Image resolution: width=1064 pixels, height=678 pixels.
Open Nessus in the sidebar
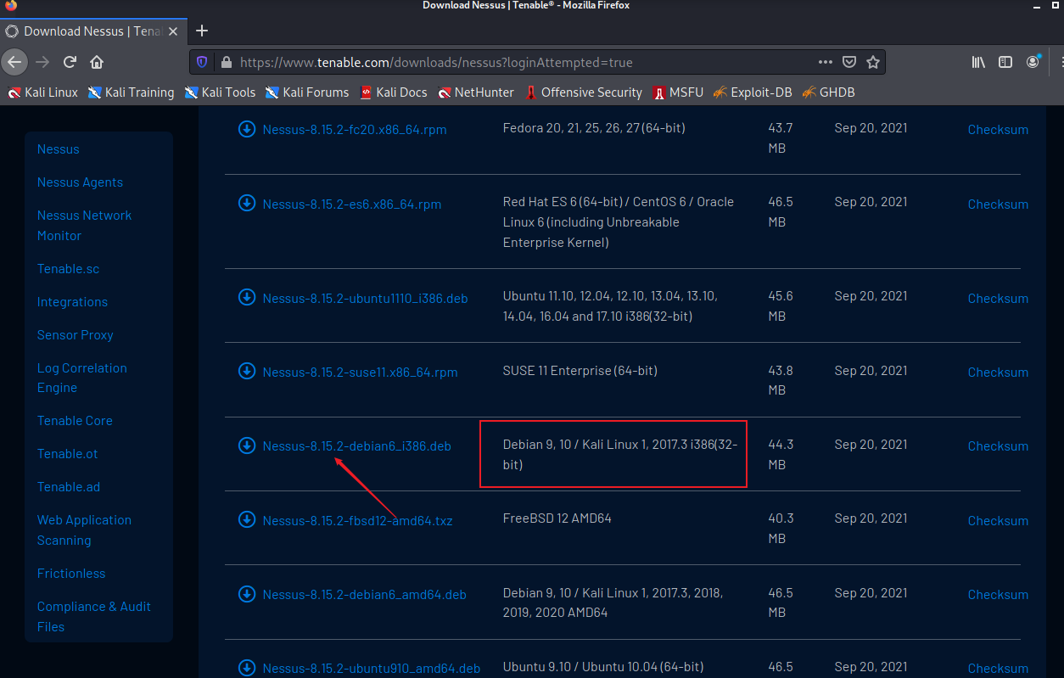59,149
